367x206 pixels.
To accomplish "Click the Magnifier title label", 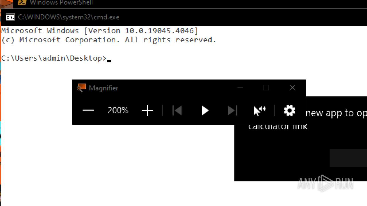I will click(104, 88).
